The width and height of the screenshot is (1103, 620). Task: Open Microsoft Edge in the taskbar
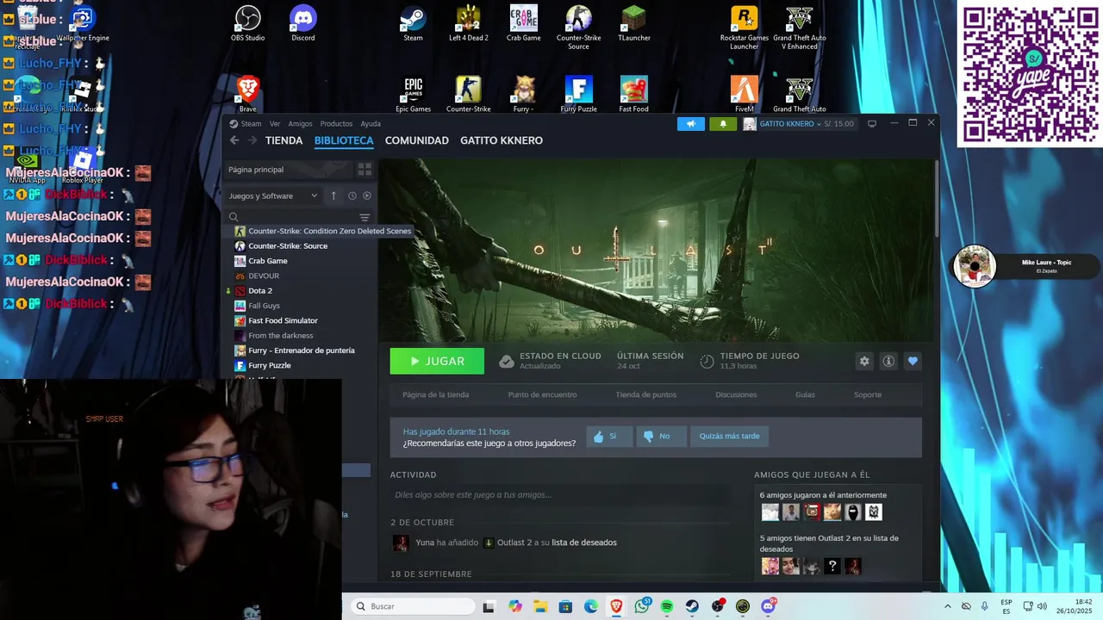tap(591, 606)
